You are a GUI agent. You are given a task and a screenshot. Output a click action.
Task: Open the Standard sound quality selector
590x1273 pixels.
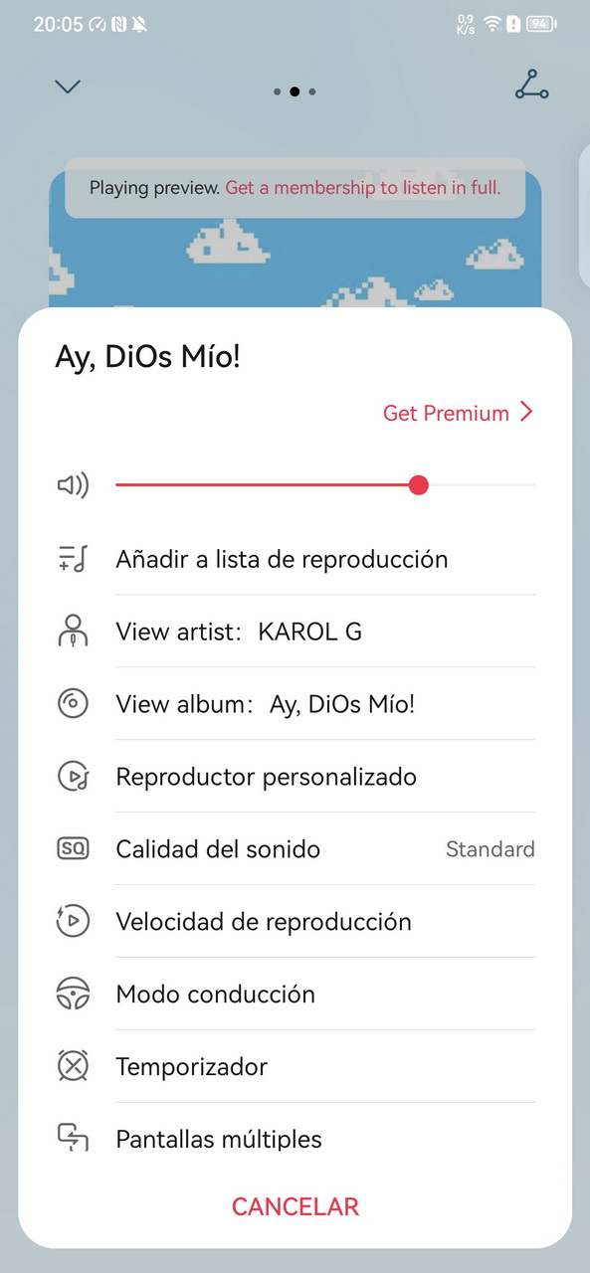click(x=491, y=849)
